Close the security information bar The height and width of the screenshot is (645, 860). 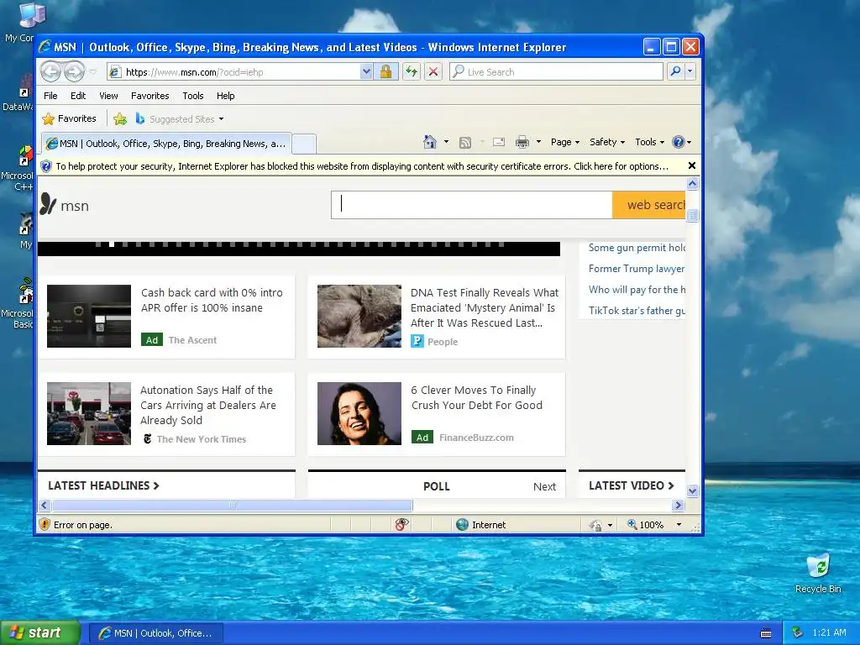(692, 165)
